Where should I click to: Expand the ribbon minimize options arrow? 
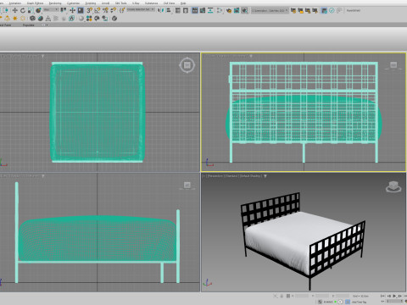pos(47,25)
